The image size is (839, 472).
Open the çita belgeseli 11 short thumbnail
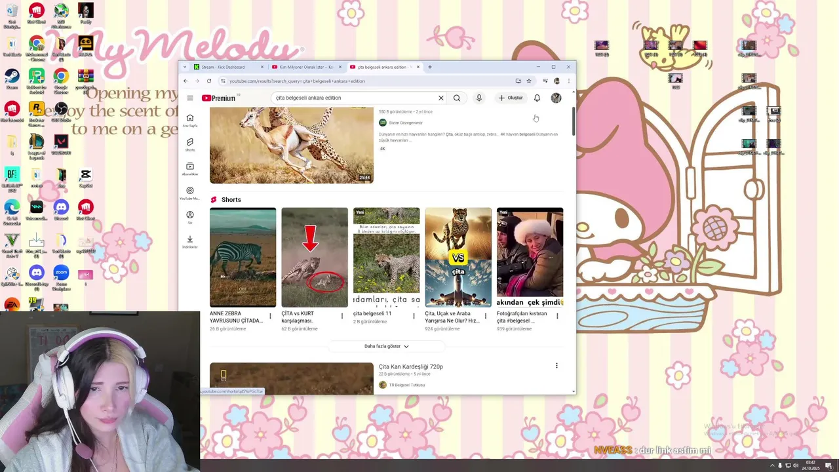386,257
